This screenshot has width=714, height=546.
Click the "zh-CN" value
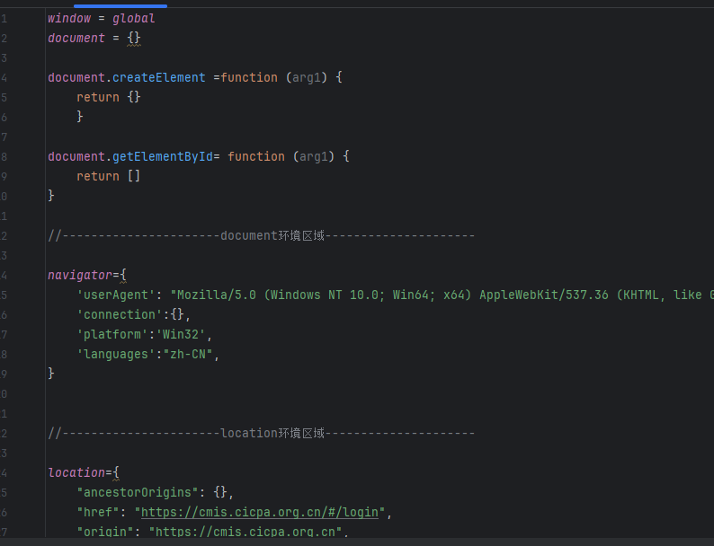pyautogui.click(x=188, y=354)
